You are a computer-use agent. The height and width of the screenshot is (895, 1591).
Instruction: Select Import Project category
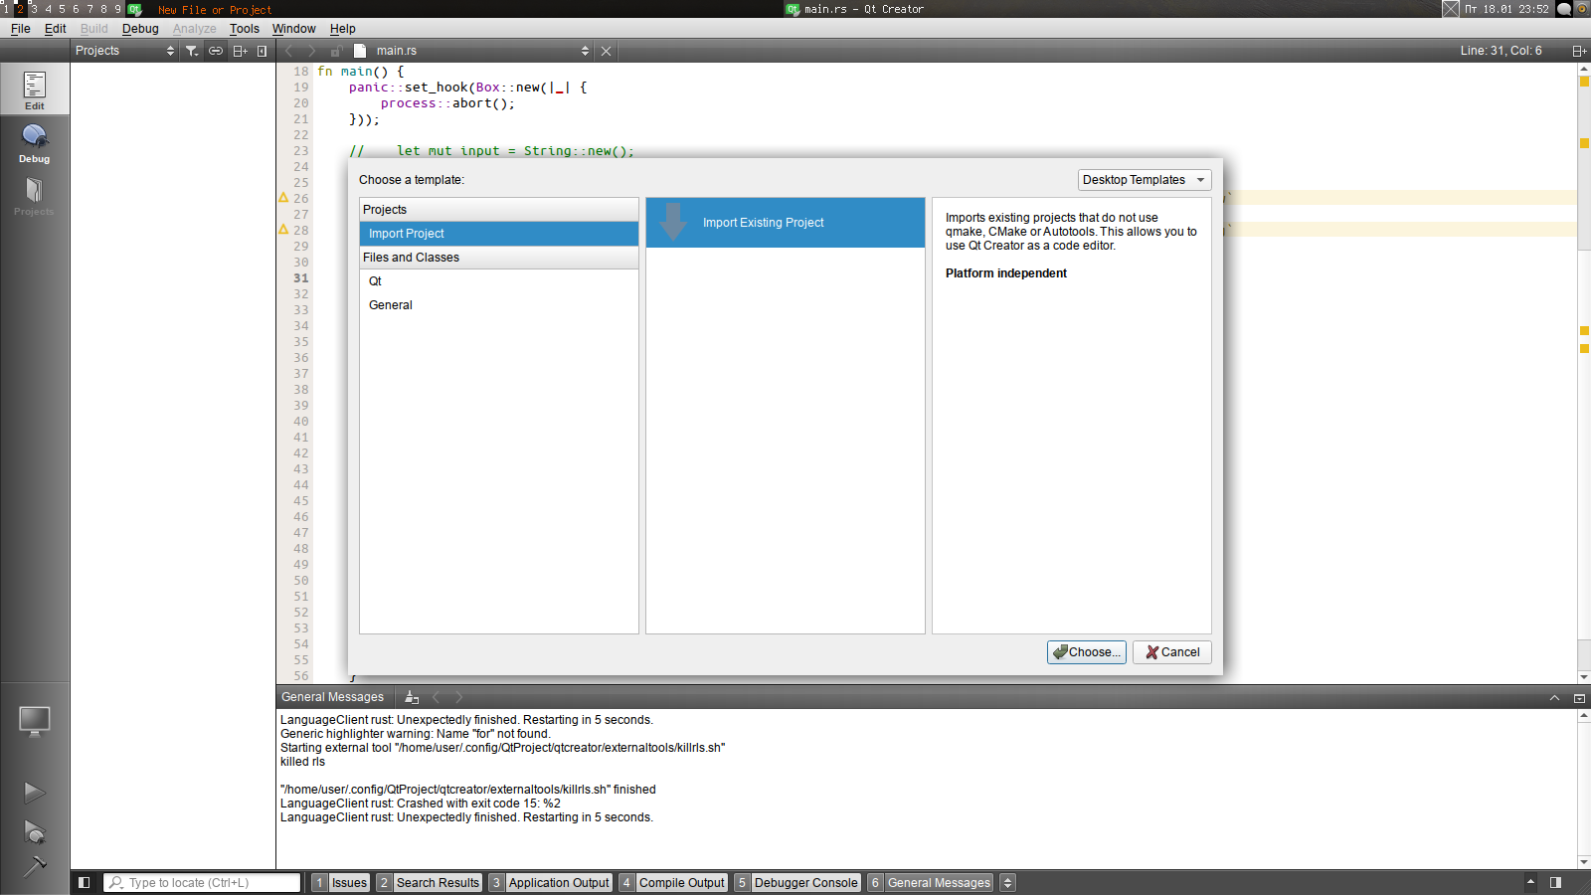click(499, 234)
